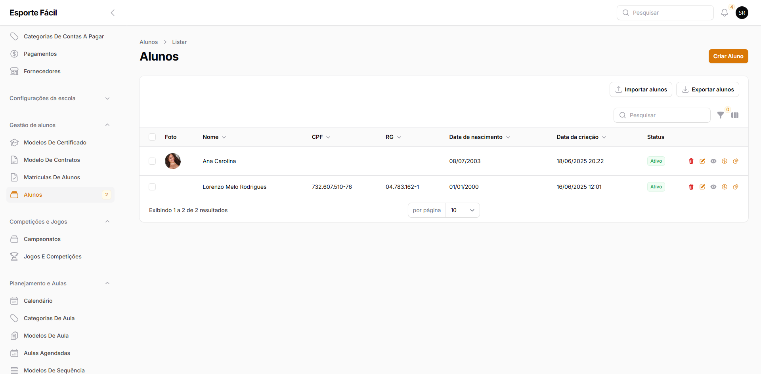Edit Lorenzo Melo Rodrigues with pencil icon
This screenshot has height=374, width=761.
point(702,187)
